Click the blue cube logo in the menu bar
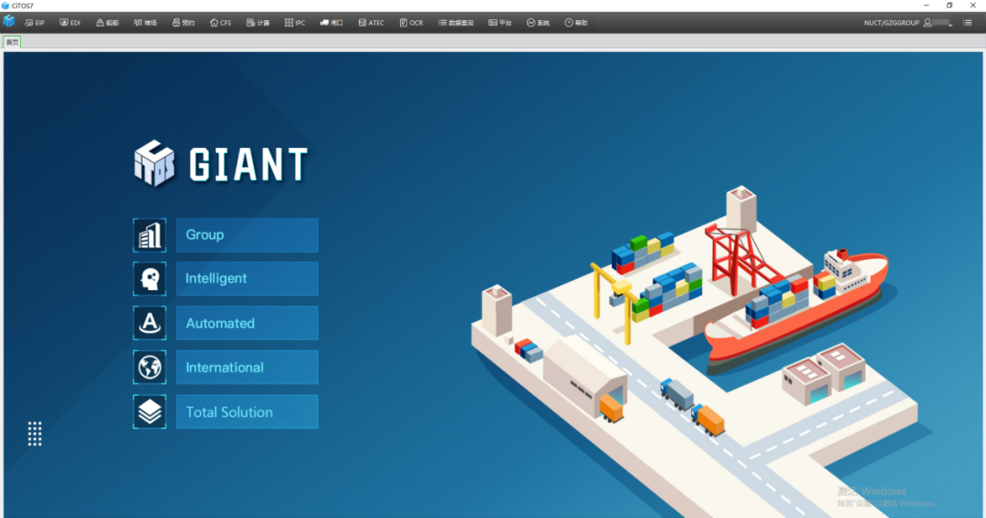The height and width of the screenshot is (518, 986). pyautogui.click(x=9, y=22)
